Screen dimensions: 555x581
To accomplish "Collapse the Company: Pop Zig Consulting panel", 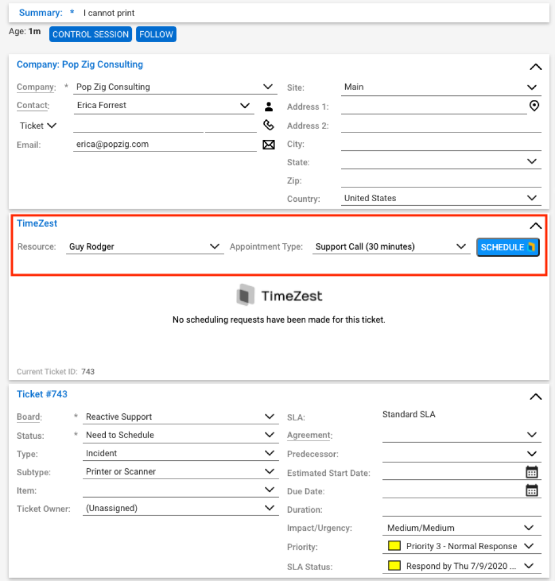I will [535, 66].
